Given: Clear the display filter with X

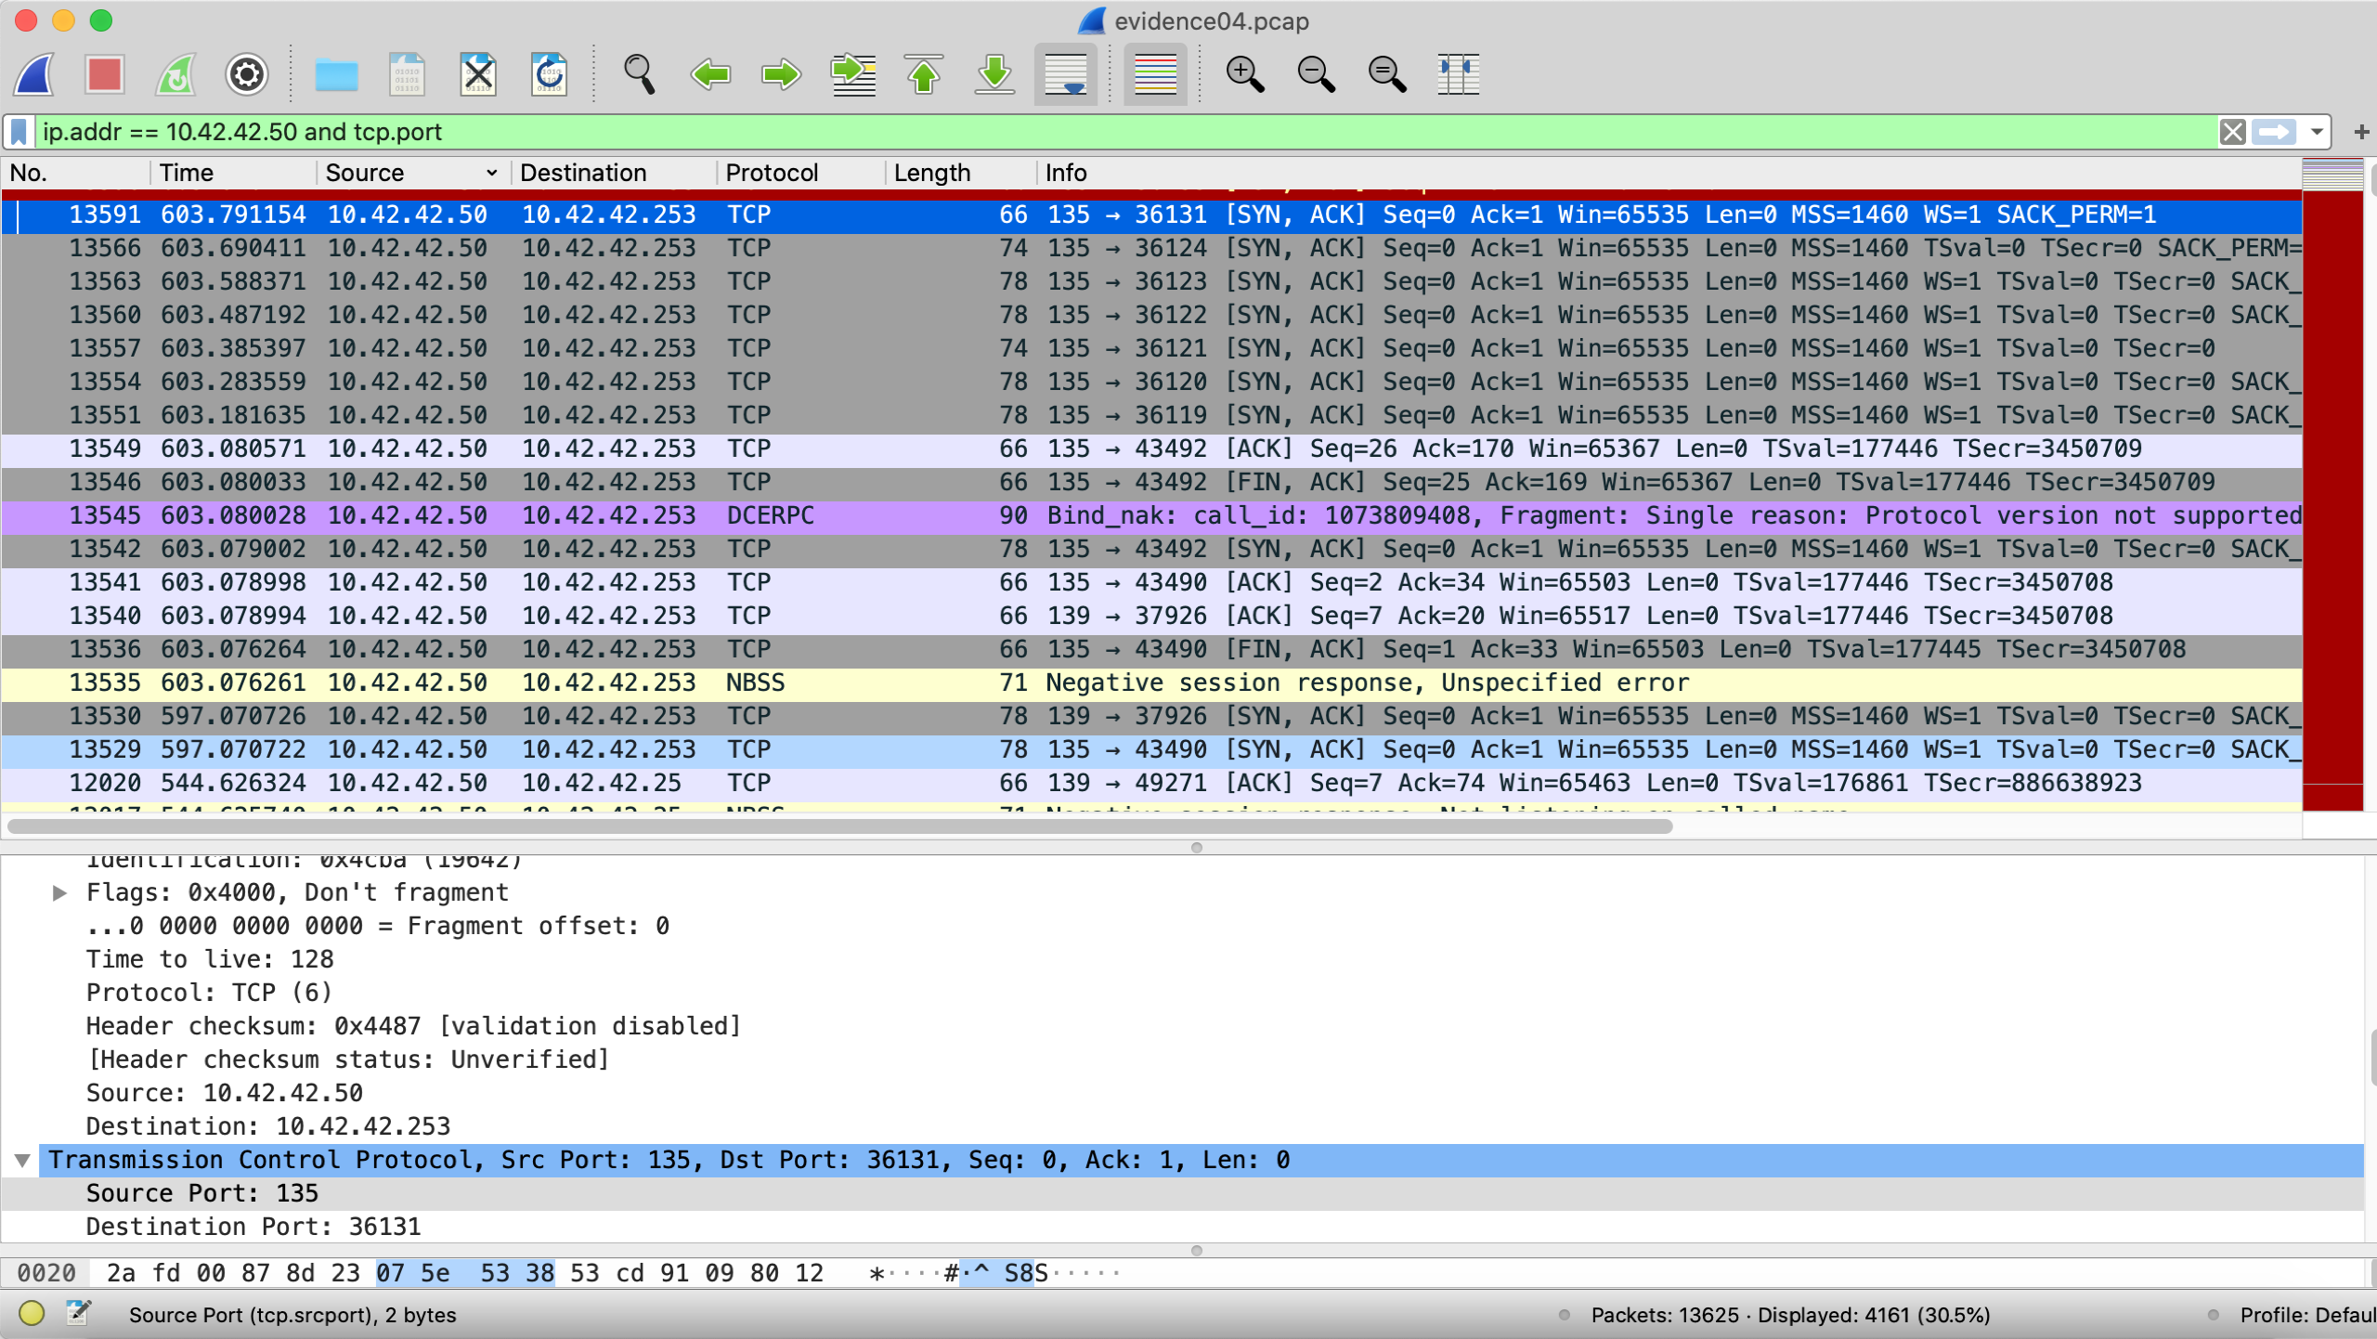Looking at the screenshot, I should click(x=2233, y=132).
